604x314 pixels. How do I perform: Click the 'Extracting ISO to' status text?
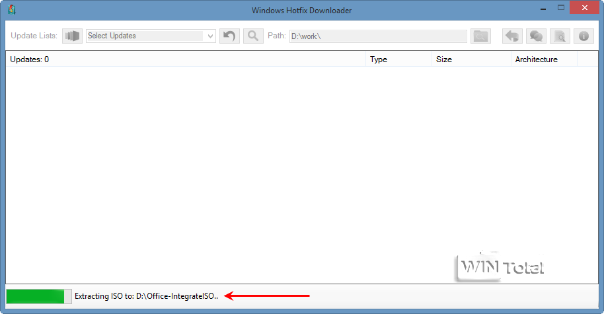point(147,296)
